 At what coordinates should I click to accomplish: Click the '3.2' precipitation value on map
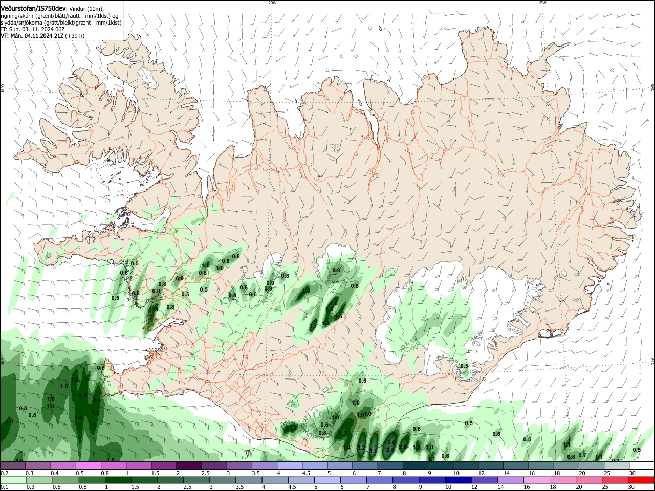[x=361, y=448]
